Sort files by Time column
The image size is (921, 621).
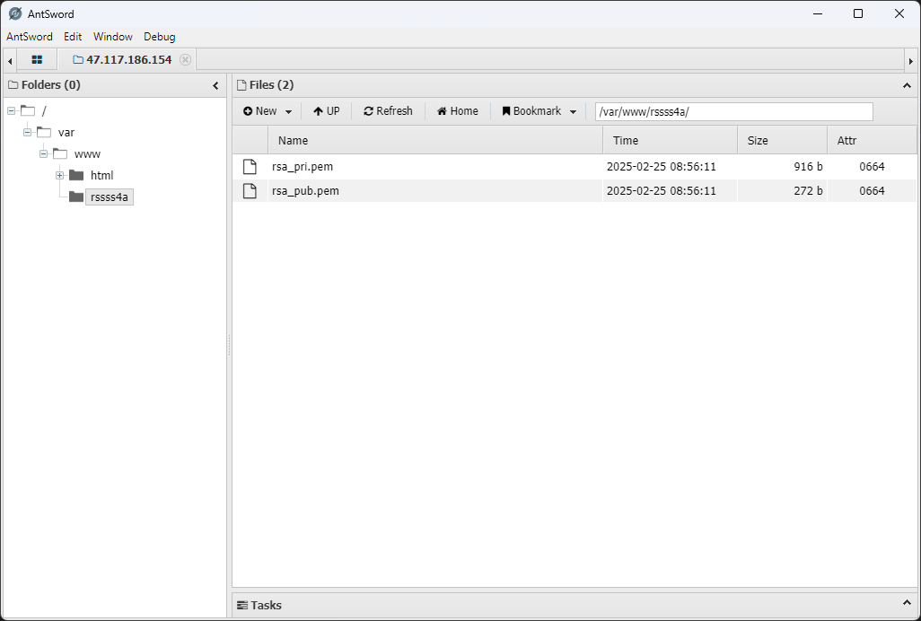point(671,140)
